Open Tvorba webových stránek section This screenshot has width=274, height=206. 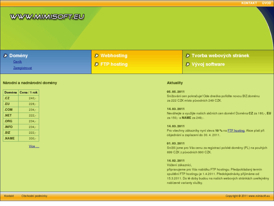coord(220,56)
